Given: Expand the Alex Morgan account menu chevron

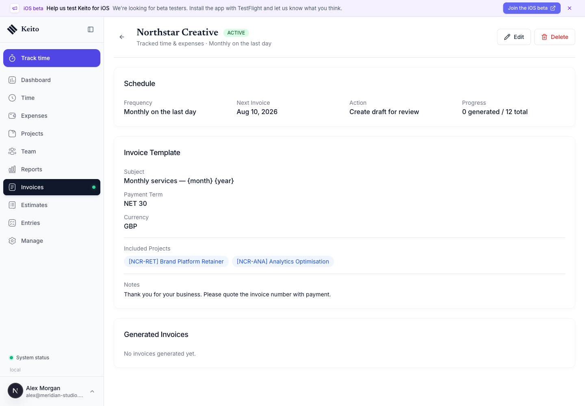Looking at the screenshot, I should pos(92,391).
